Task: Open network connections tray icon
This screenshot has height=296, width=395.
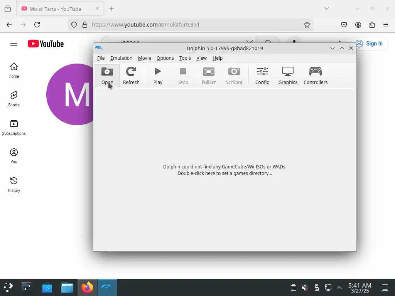Action: (328, 288)
